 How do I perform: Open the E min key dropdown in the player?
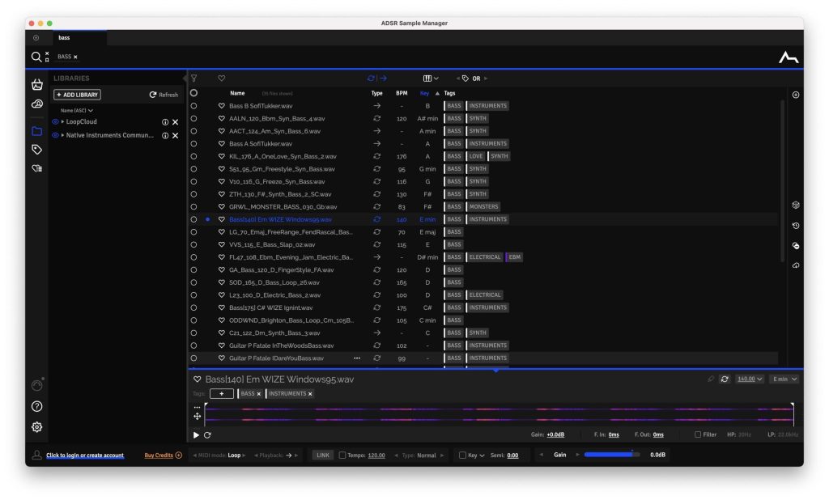click(784, 379)
